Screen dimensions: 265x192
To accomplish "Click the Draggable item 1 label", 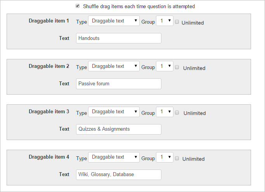I will pos(49,21).
